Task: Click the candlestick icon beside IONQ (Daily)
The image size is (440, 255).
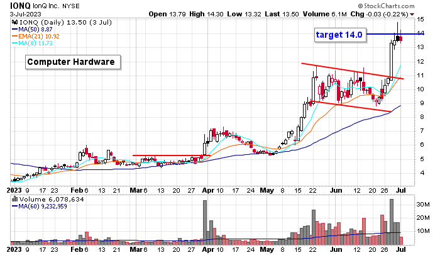Action: pyautogui.click(x=15, y=22)
